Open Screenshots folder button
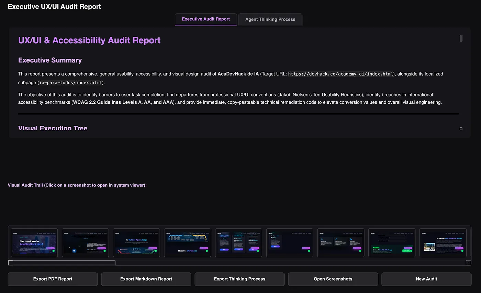This screenshot has width=481, height=293. click(x=333, y=279)
